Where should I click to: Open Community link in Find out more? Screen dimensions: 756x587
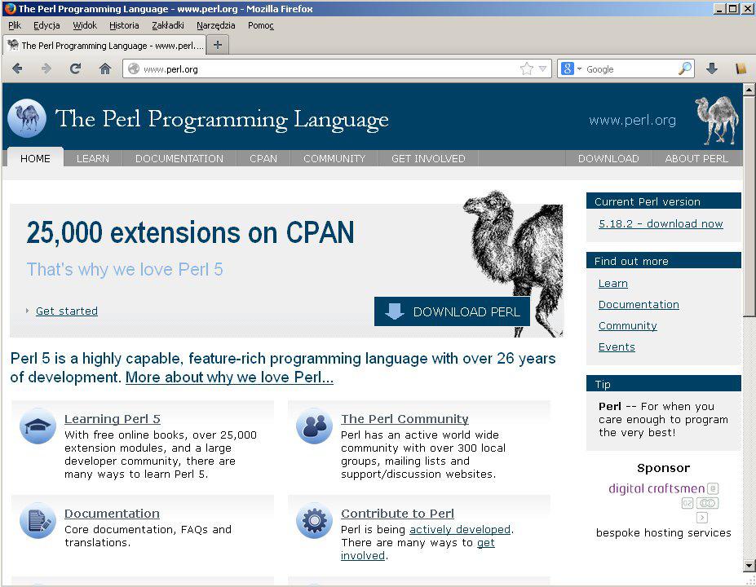point(627,326)
